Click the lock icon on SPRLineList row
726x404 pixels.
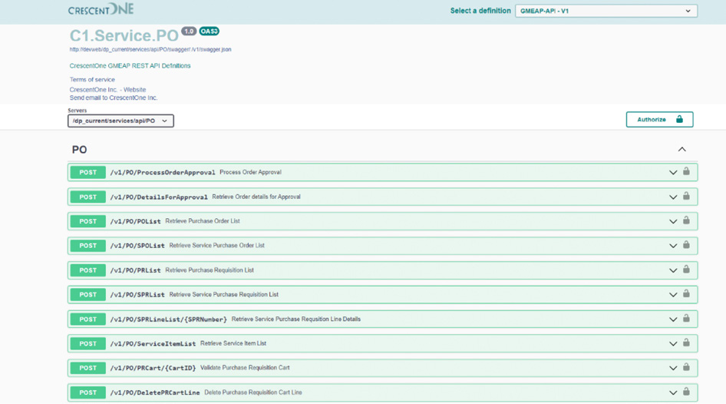(x=686, y=318)
